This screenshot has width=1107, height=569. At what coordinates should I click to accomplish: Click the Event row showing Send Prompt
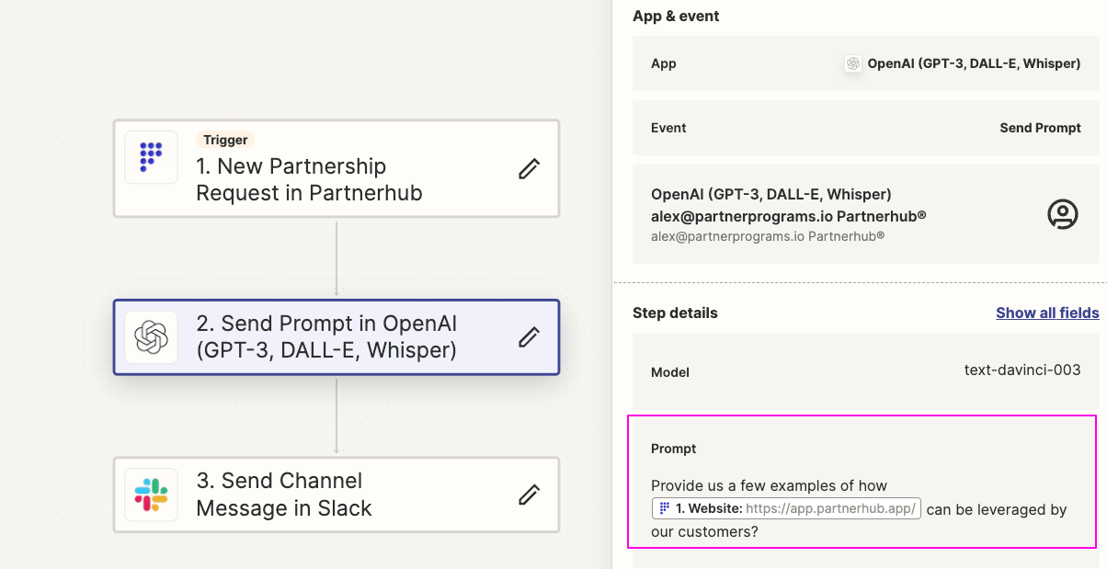(866, 128)
